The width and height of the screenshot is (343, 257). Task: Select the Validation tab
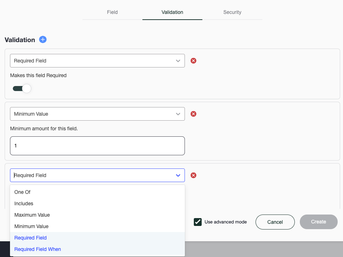click(x=172, y=12)
